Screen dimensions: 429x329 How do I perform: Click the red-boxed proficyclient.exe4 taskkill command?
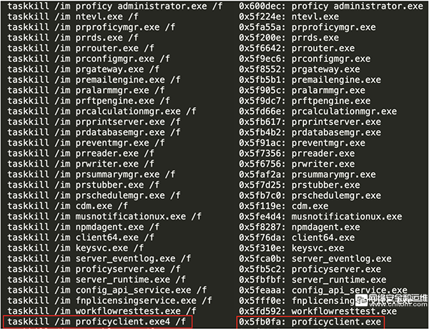[x=97, y=321]
